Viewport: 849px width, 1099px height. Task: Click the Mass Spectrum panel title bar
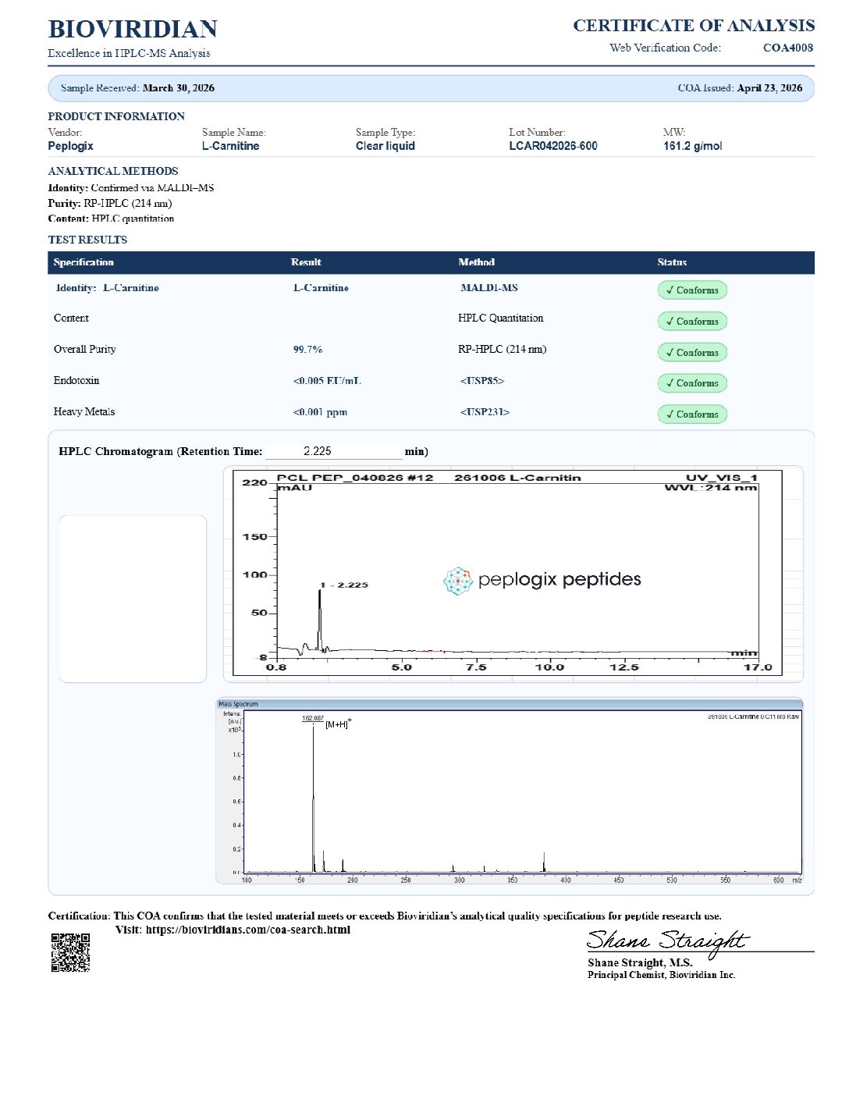coord(509,704)
